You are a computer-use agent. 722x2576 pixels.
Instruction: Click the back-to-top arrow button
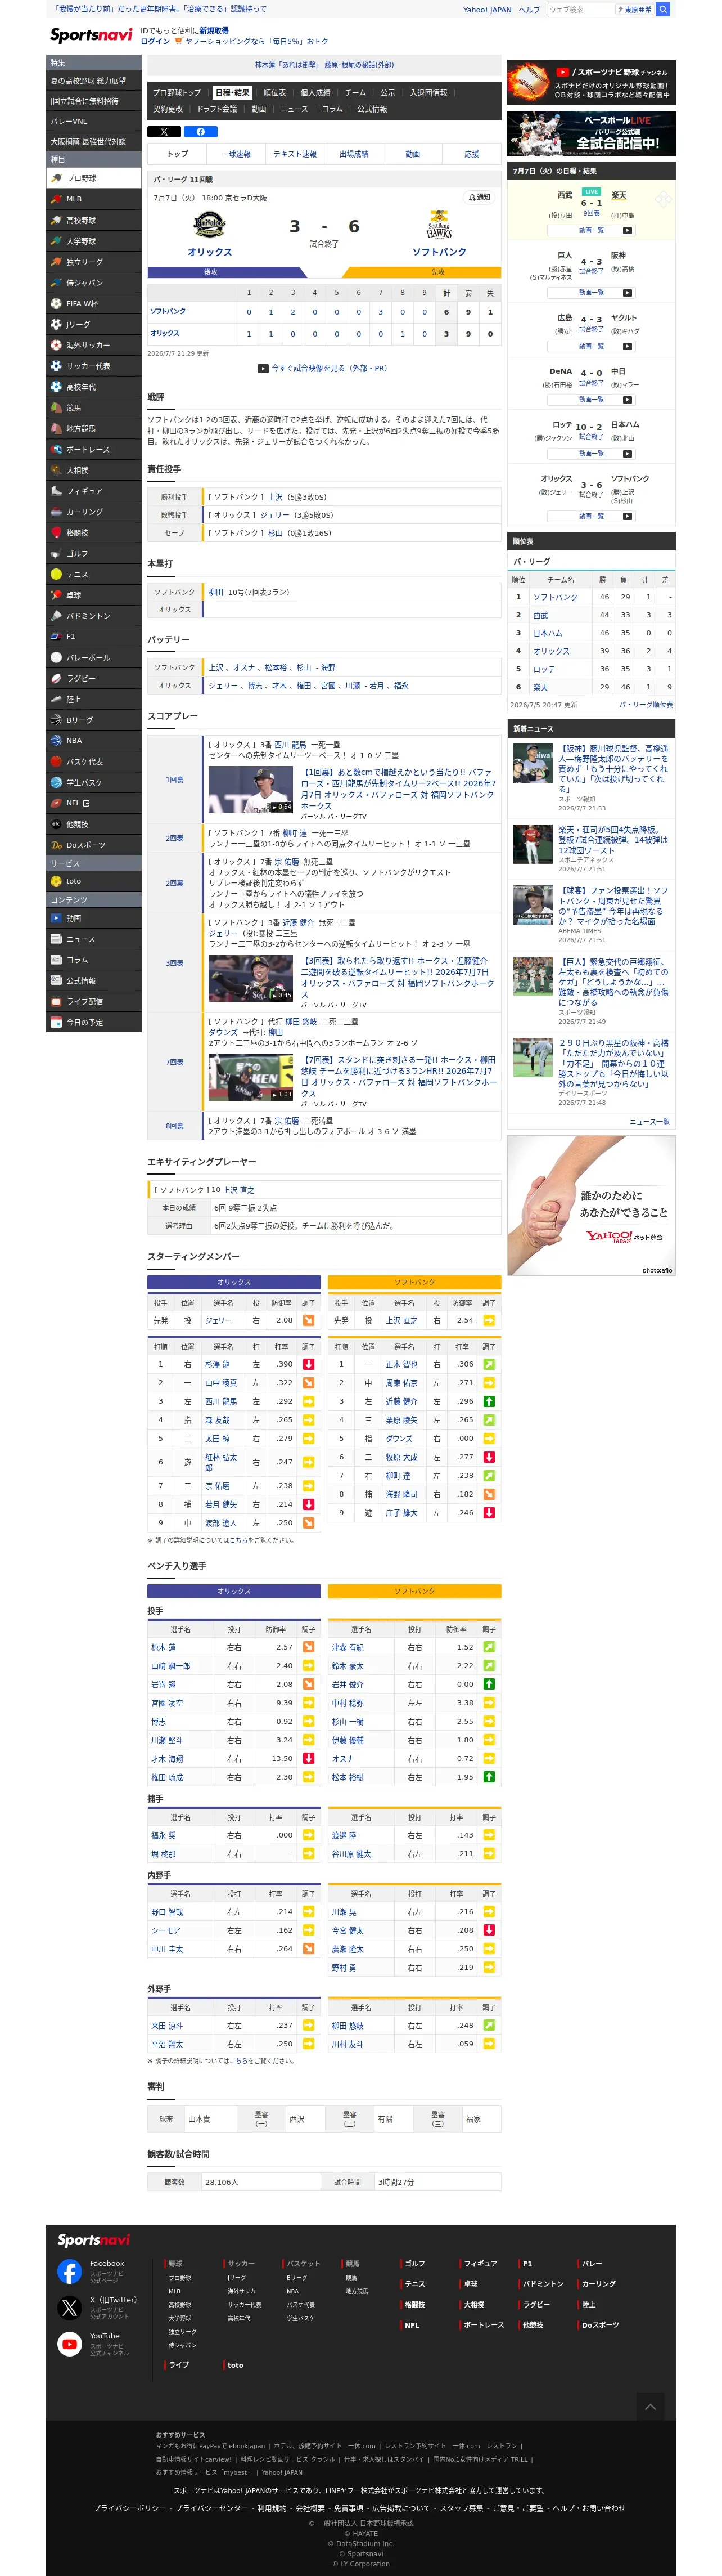(x=650, y=2406)
